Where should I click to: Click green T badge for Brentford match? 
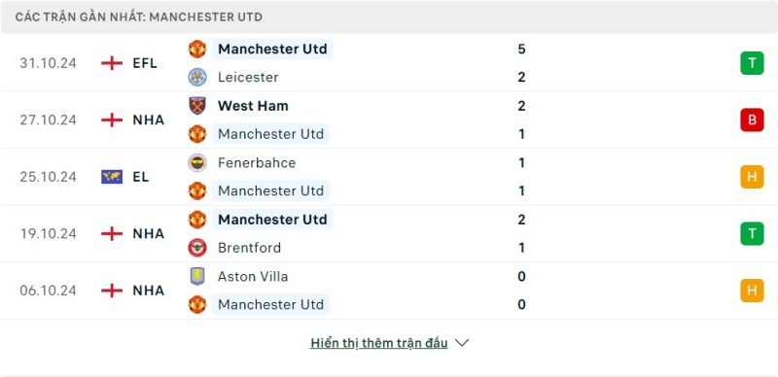752,233
